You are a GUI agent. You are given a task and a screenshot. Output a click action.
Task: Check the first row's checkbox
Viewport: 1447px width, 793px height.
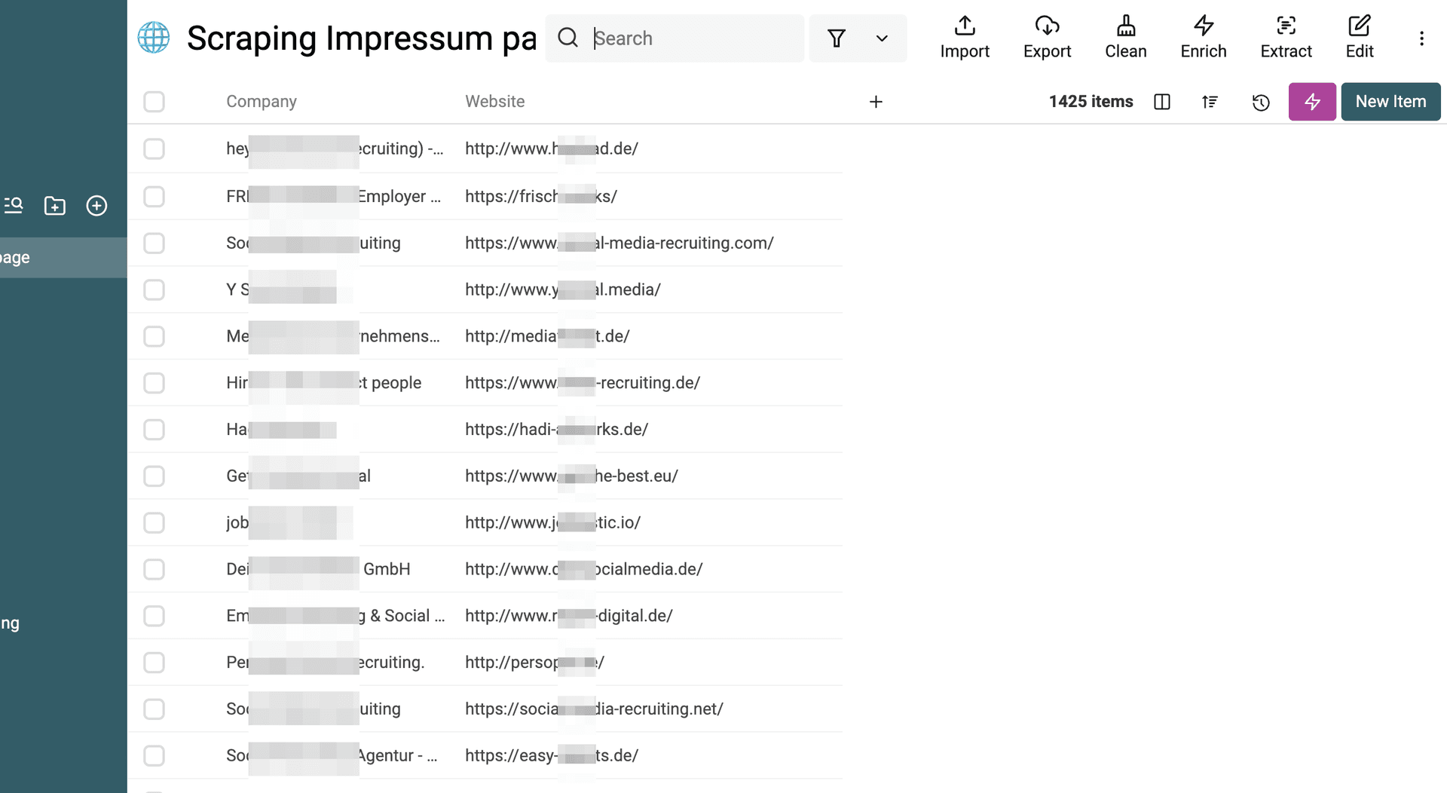(x=154, y=148)
